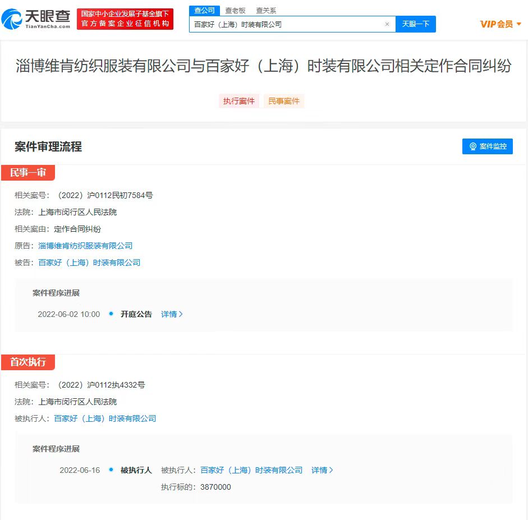
Task: Switch to the 查关系 tab
Action: point(266,11)
